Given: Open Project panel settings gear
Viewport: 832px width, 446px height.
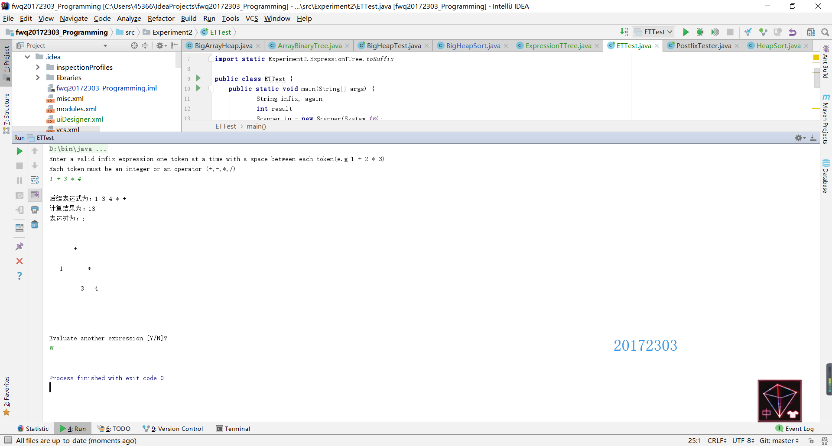Looking at the screenshot, I should point(161,45).
